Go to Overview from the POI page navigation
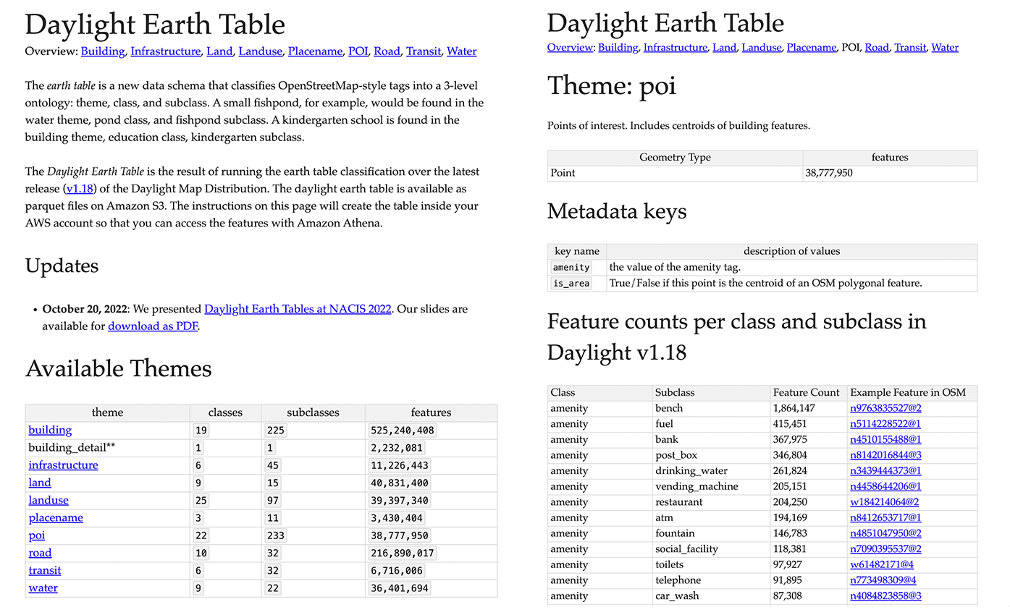 [570, 48]
